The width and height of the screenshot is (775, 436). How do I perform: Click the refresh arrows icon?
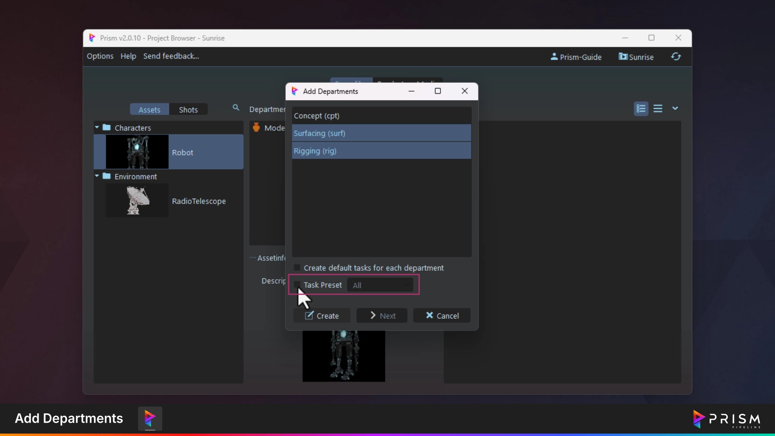pyautogui.click(x=676, y=57)
